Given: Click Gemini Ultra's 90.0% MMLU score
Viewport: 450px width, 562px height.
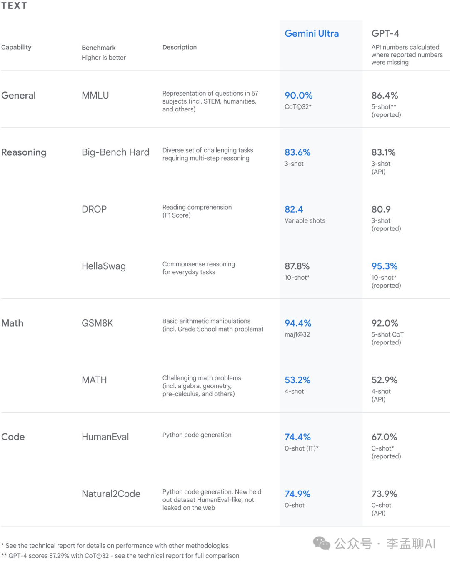Looking at the screenshot, I should tap(298, 95).
